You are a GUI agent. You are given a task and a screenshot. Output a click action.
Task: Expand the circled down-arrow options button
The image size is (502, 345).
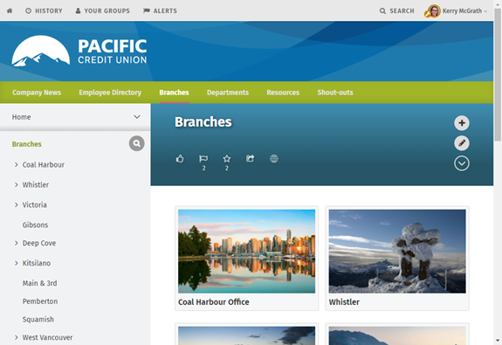pos(462,163)
